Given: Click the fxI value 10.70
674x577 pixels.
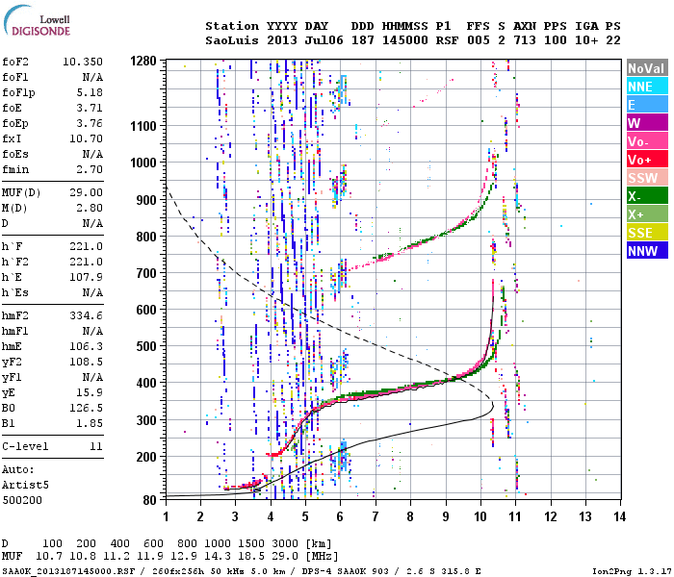Looking at the screenshot, I should click(86, 138).
